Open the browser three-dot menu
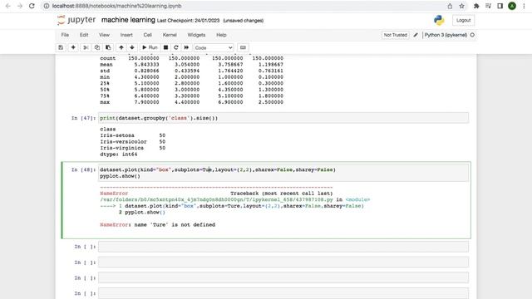Screen dimensions: 532x299 tap(525, 6)
